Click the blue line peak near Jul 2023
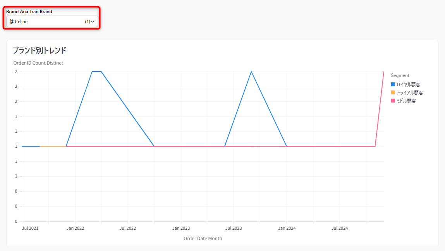Viewport: 445px width, 251px height. point(251,72)
